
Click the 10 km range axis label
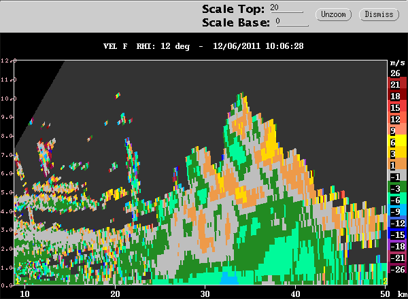(24, 294)
